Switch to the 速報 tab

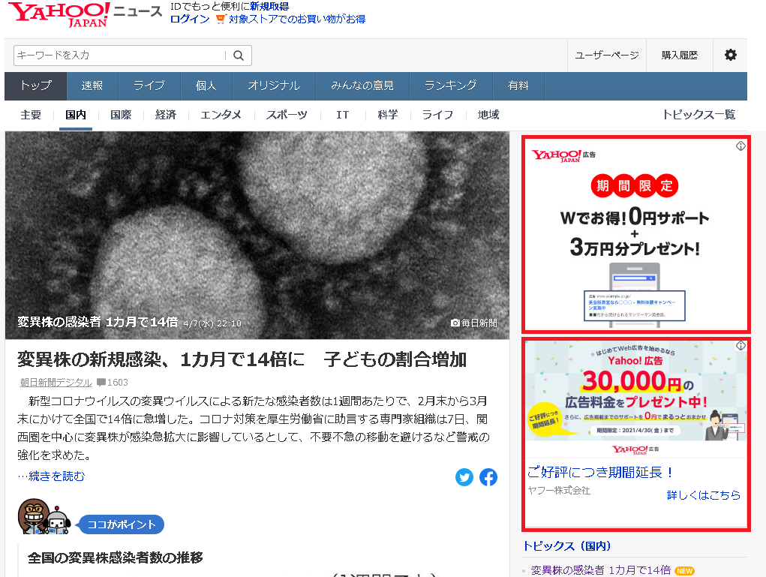[x=92, y=86]
